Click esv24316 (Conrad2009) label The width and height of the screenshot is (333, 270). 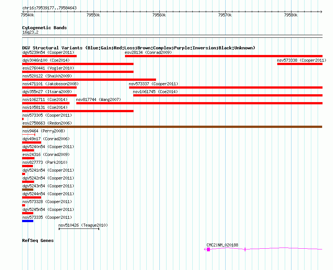46,154
